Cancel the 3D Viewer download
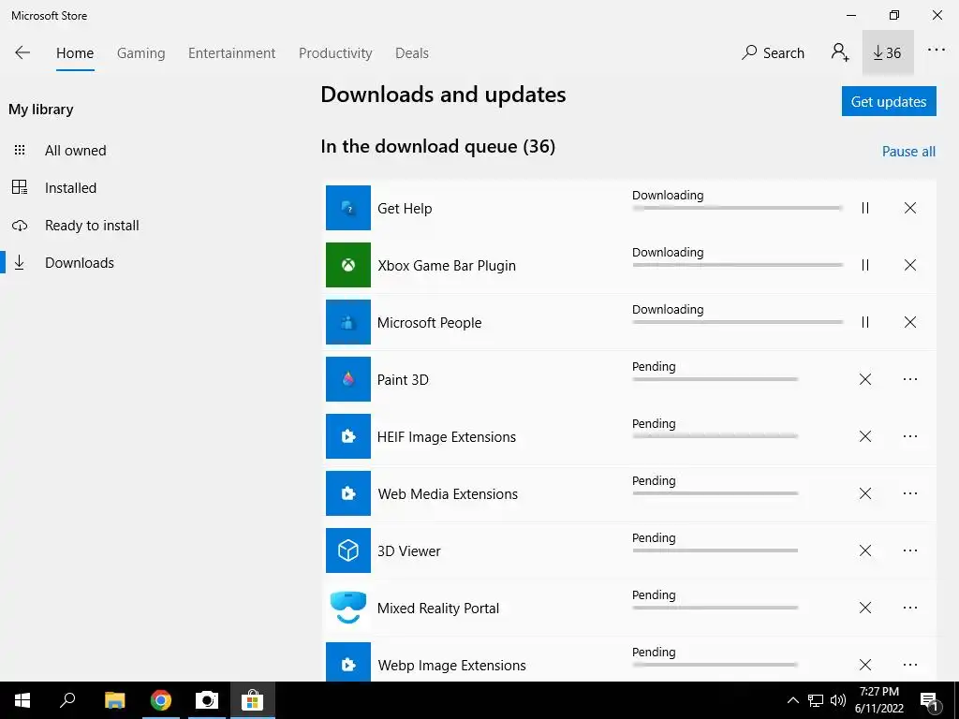The width and height of the screenshot is (959, 719). (x=864, y=550)
